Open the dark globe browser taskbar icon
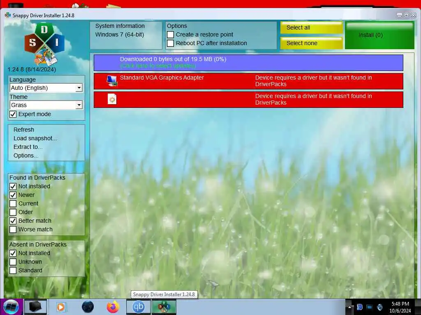The image size is (421, 315). tap(88, 307)
